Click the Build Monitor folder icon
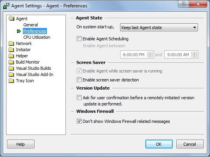 click(11, 62)
